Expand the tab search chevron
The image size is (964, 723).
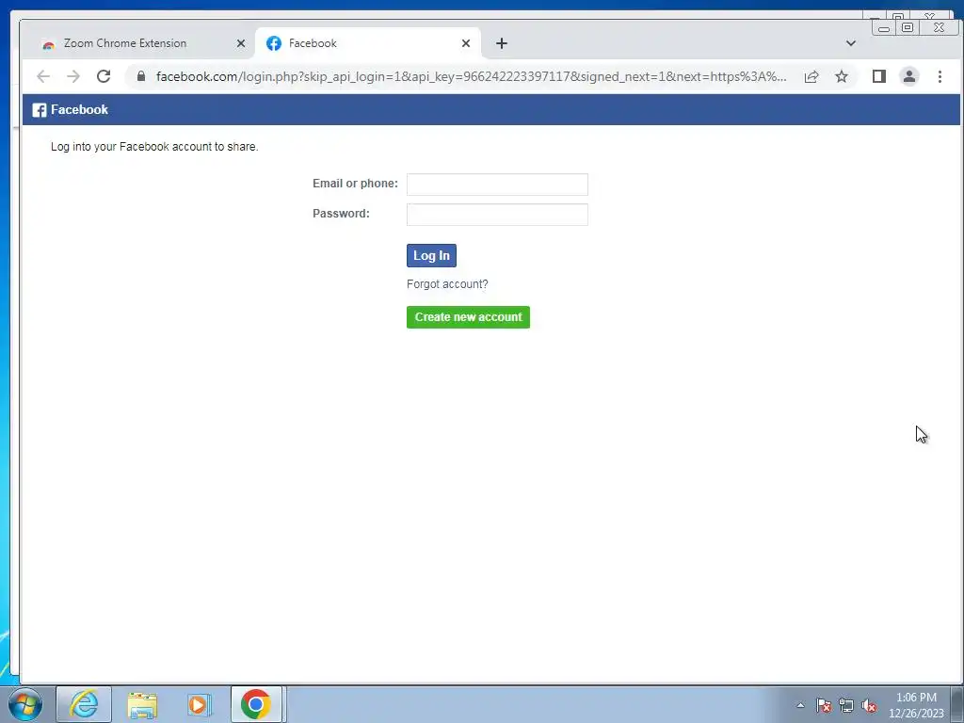[851, 43]
